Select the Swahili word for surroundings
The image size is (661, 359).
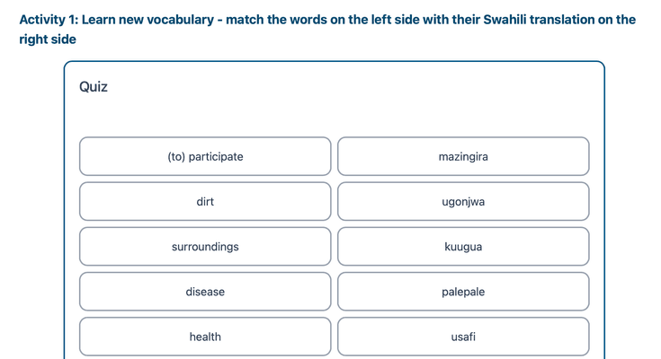pyautogui.click(x=463, y=156)
